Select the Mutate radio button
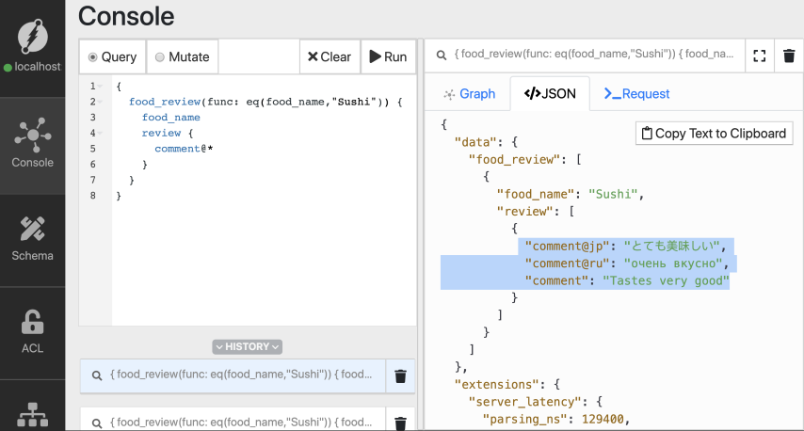Viewport: 804px width, 431px height. pos(159,57)
